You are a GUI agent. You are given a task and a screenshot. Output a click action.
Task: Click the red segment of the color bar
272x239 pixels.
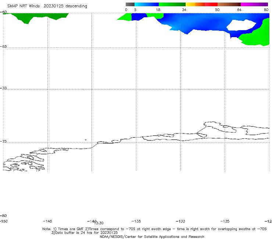tap(211, 4)
